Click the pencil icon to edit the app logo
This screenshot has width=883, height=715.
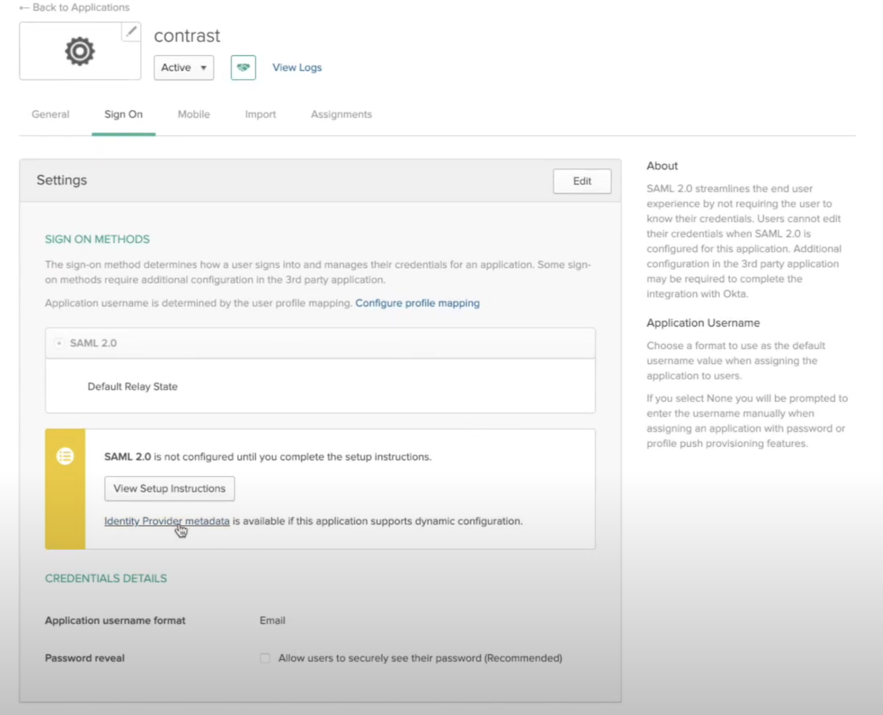tap(131, 31)
